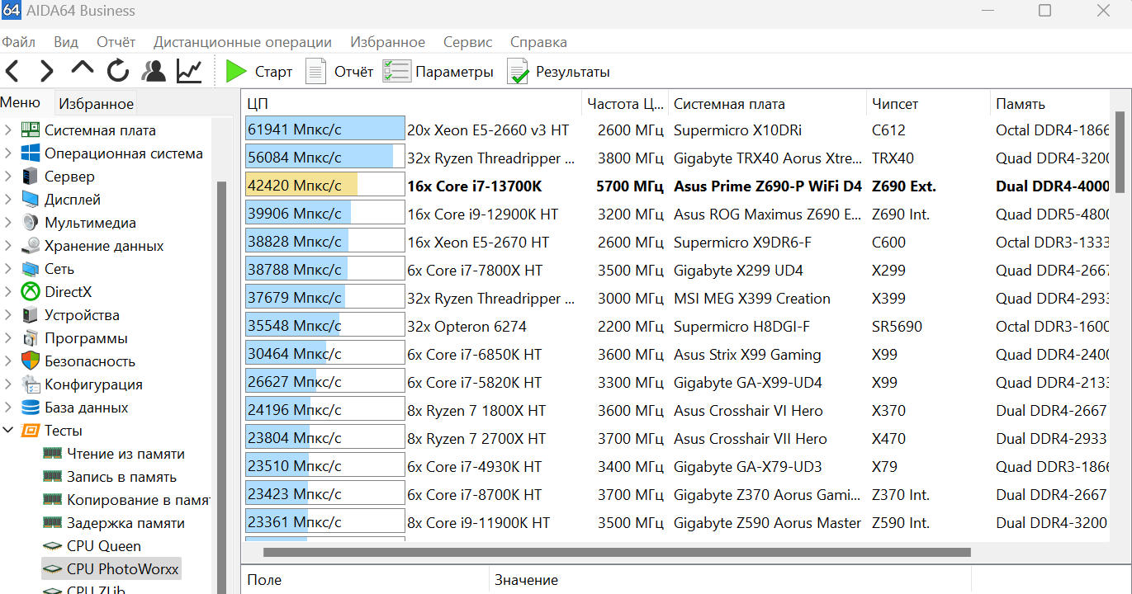Sort by the Системная плата column header

coord(768,103)
